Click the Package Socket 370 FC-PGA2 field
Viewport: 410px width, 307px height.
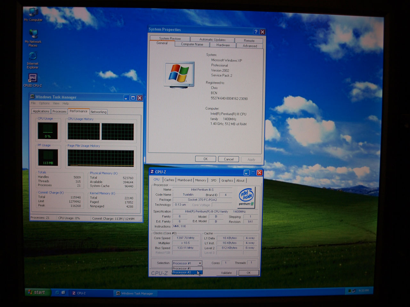[202, 200]
